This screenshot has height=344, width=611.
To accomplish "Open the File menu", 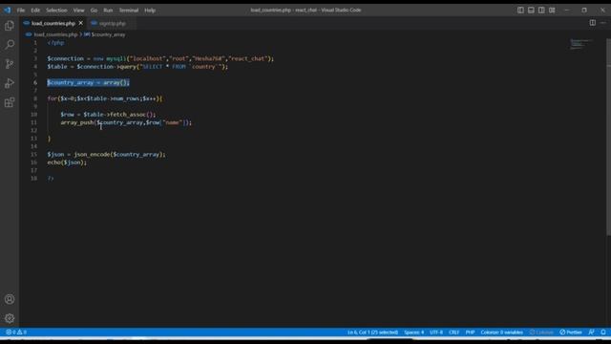I will click(21, 11).
